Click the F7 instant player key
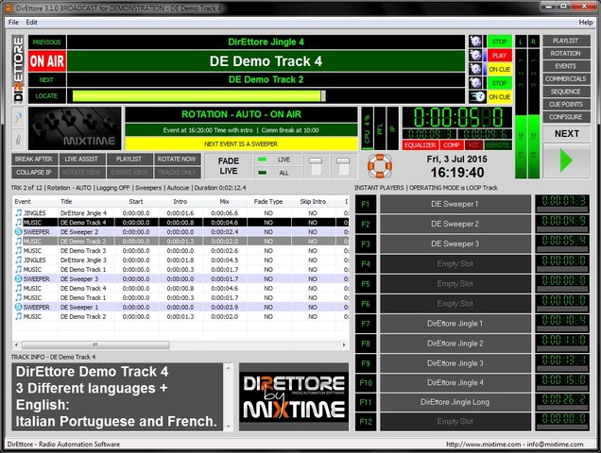Screen dimensions: 601x453 [366, 324]
